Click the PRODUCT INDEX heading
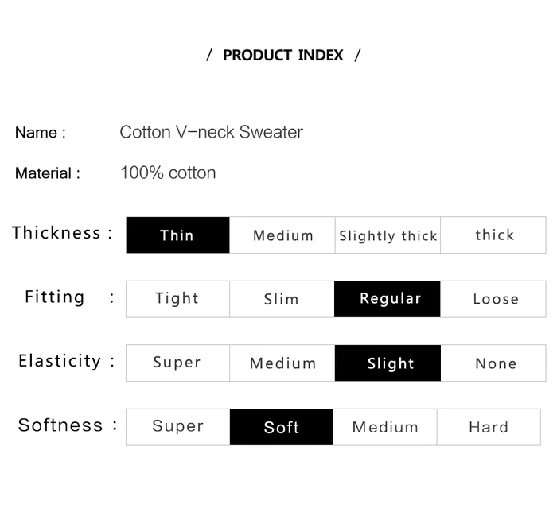Screen dimensions: 557x512 coord(283,56)
